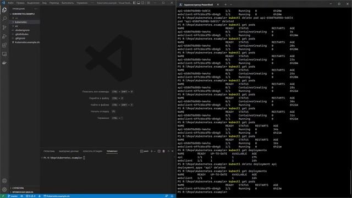Open a new tab in PowerShell window
The image size is (352, 198).
click(x=226, y=4)
